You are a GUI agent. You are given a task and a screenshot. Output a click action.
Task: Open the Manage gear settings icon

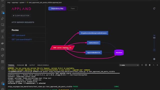coord(3,89)
